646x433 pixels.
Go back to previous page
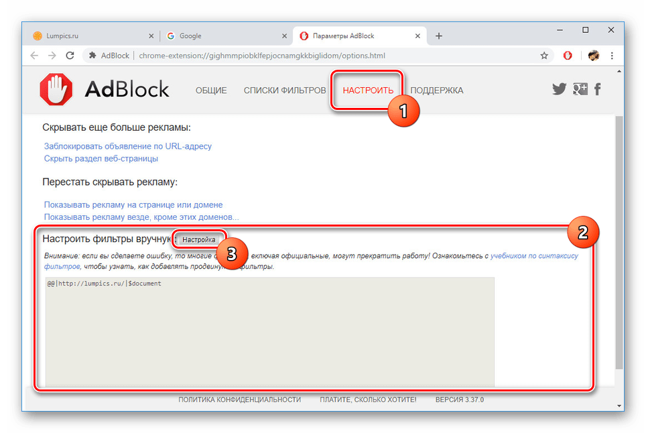[35, 56]
